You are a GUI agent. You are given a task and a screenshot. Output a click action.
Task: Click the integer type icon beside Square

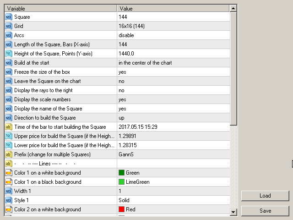[9, 17]
